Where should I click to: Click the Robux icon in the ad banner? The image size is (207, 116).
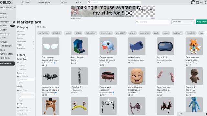click(x=129, y=13)
